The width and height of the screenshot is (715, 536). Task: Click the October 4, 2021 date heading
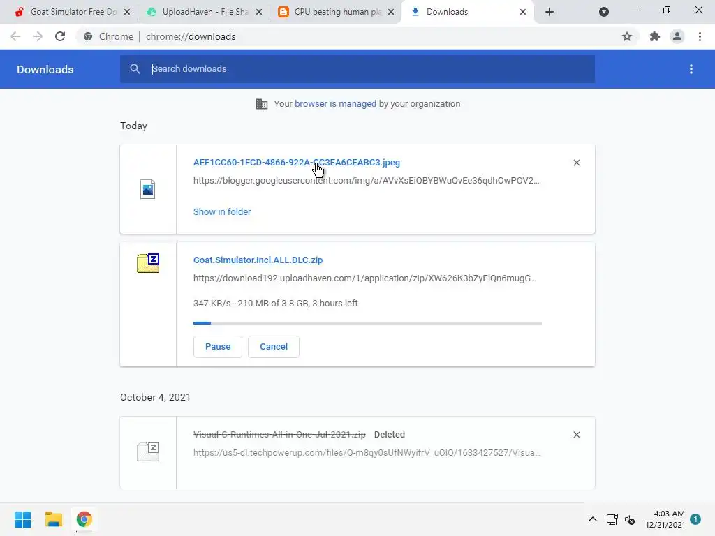point(156,397)
